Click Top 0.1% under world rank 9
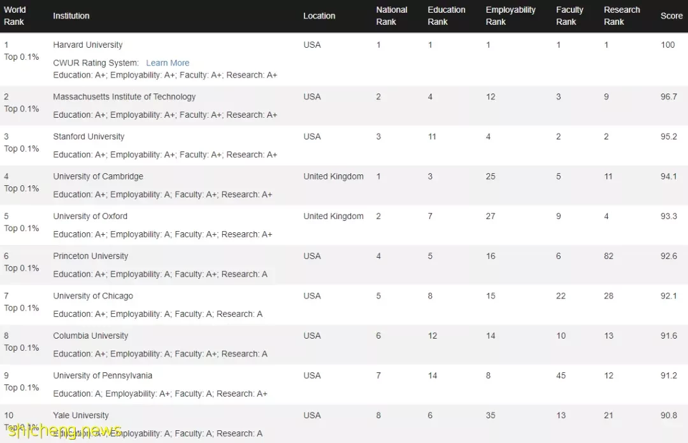The height and width of the screenshot is (443, 688). coord(22,388)
